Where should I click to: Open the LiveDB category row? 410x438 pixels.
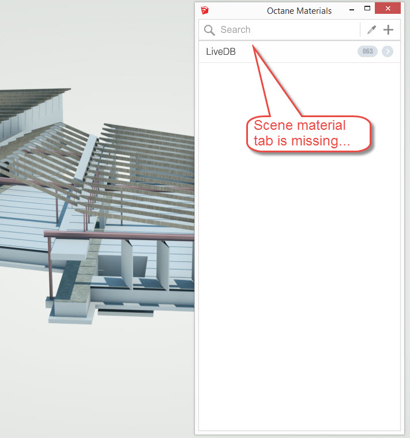tap(299, 51)
